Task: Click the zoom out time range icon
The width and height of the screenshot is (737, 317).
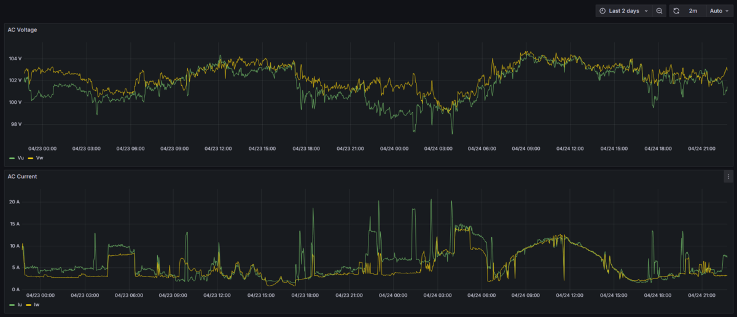Action: pyautogui.click(x=659, y=11)
